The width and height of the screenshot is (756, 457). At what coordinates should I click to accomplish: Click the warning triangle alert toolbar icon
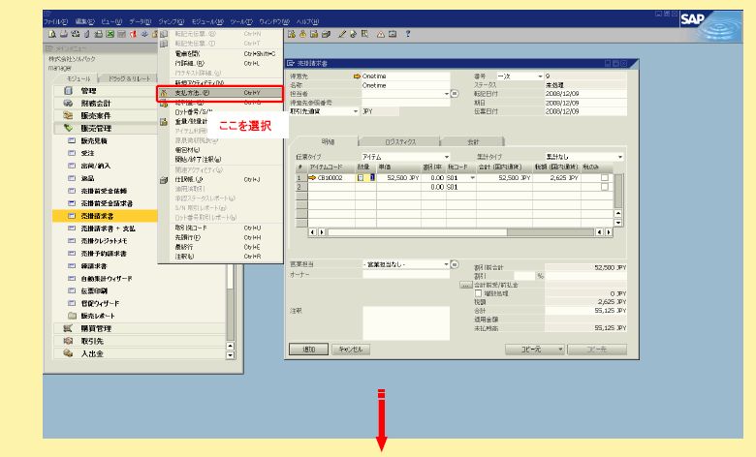pyautogui.click(x=381, y=34)
